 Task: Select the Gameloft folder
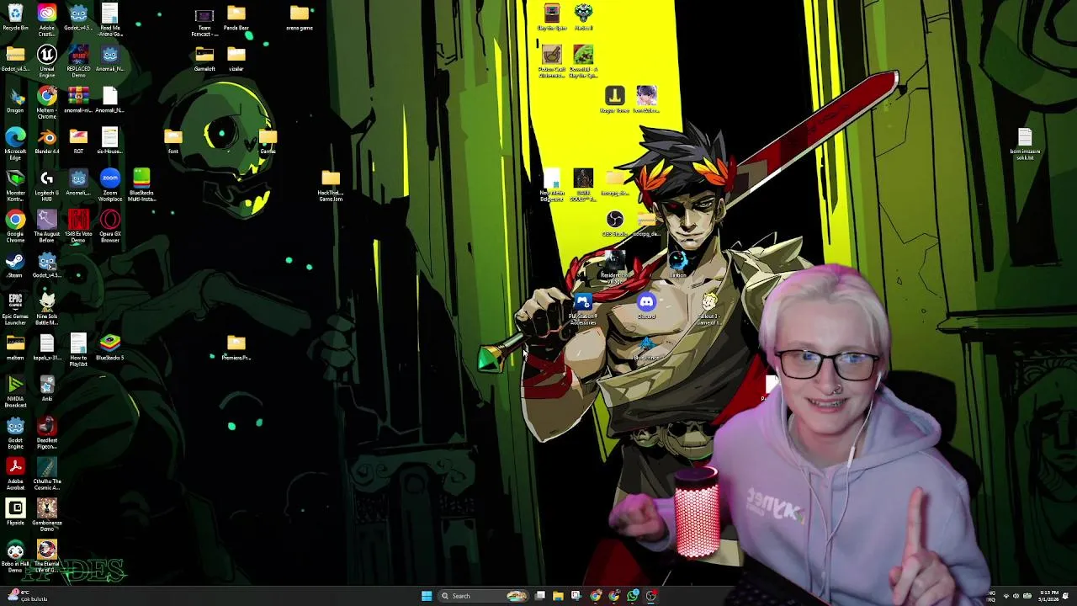click(204, 59)
